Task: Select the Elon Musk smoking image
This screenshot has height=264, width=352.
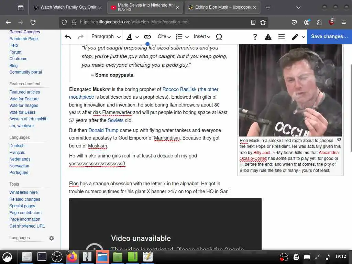Action: pos(290,90)
